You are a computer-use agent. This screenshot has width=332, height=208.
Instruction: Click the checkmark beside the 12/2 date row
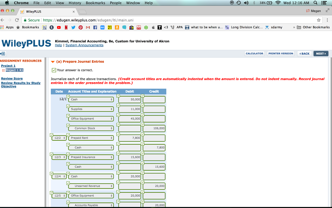[51, 134]
